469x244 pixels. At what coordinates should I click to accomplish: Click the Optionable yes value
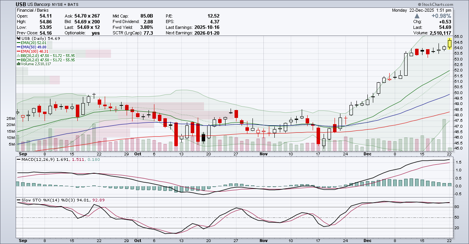[95, 33]
